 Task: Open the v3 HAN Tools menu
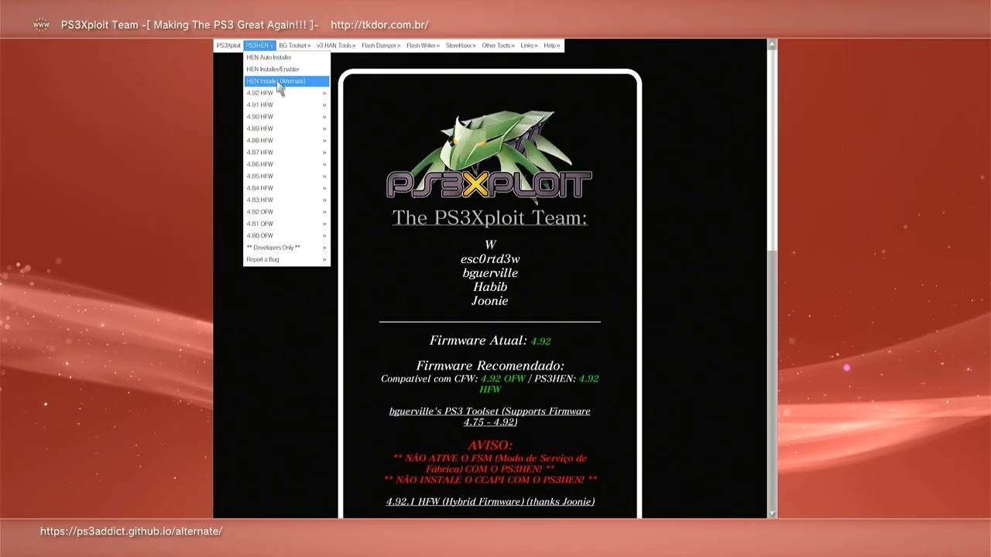coord(336,46)
